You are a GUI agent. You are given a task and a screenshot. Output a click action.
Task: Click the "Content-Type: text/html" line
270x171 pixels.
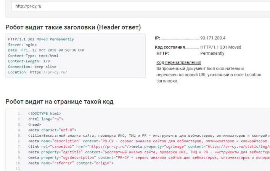click(x=33, y=55)
